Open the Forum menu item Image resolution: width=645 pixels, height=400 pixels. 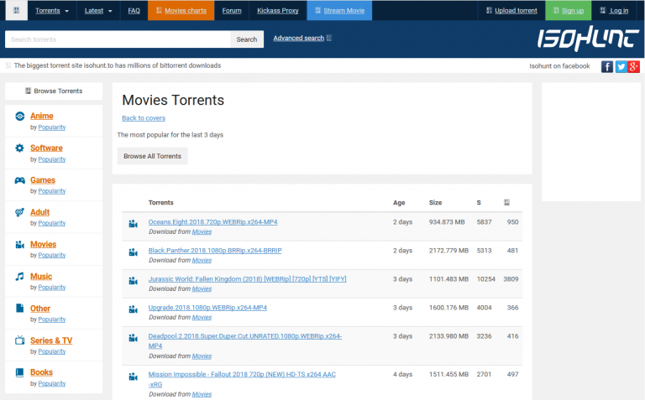(x=232, y=10)
